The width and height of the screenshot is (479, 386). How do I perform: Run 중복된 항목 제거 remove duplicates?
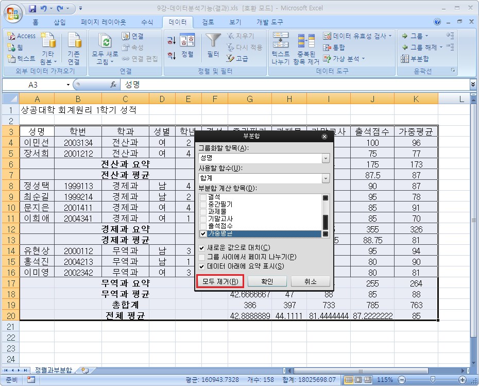(x=306, y=48)
